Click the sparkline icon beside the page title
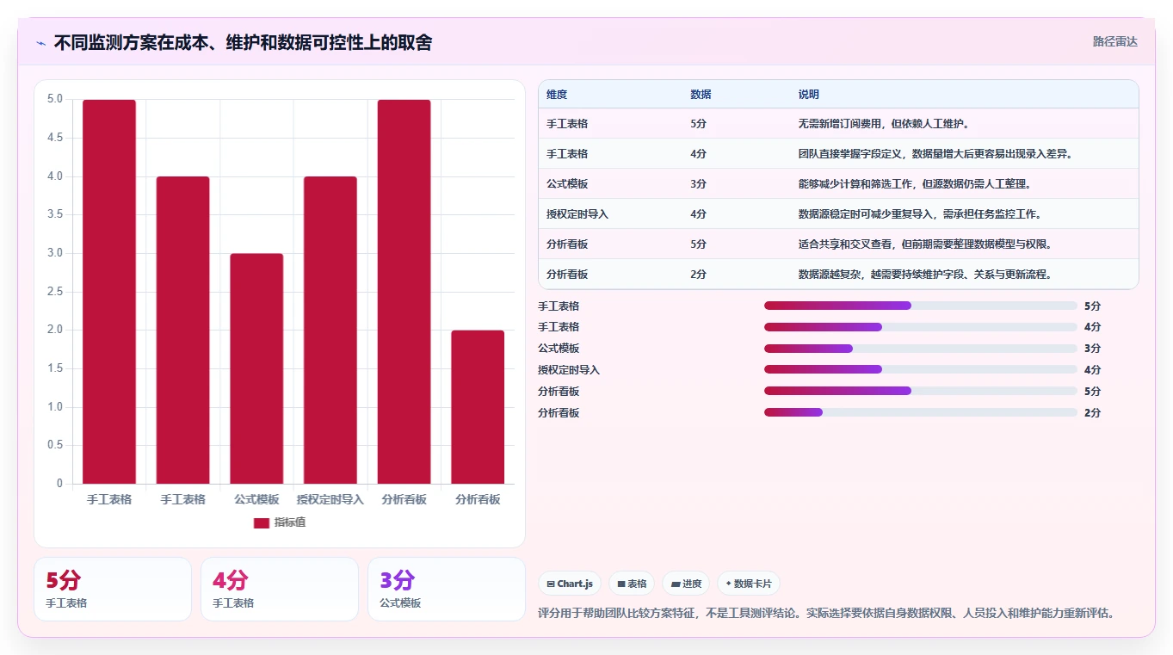Image resolution: width=1173 pixels, height=655 pixels. 41,43
